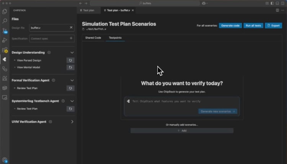Collapse the Formal Verification Agent section
287x164 pixels.
tap(72, 80)
